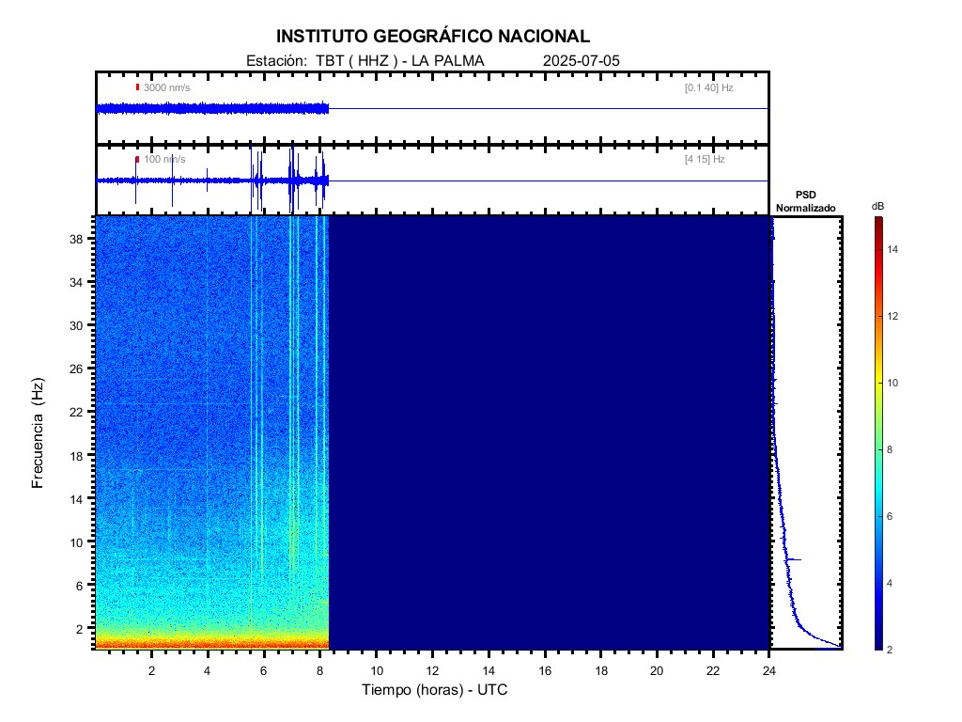This screenshot has width=962, height=722.
Task: Click the time tick label 12
Action: click(432, 671)
